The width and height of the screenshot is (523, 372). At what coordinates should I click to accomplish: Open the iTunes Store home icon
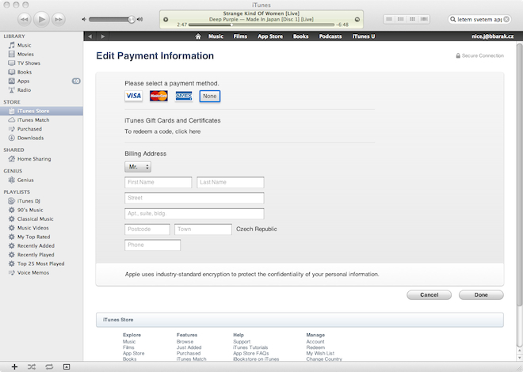tap(198, 36)
